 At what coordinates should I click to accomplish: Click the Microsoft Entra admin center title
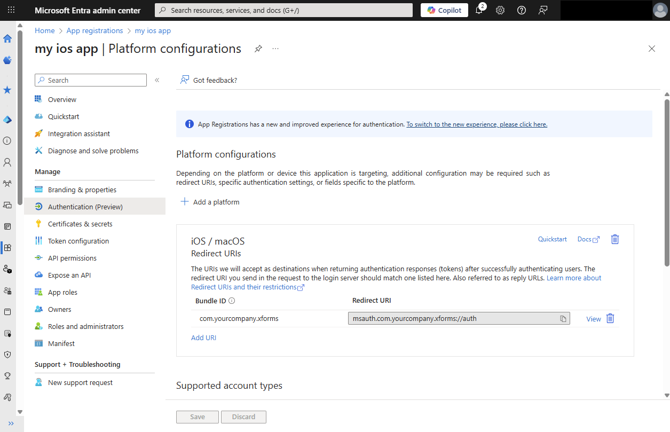(x=88, y=10)
